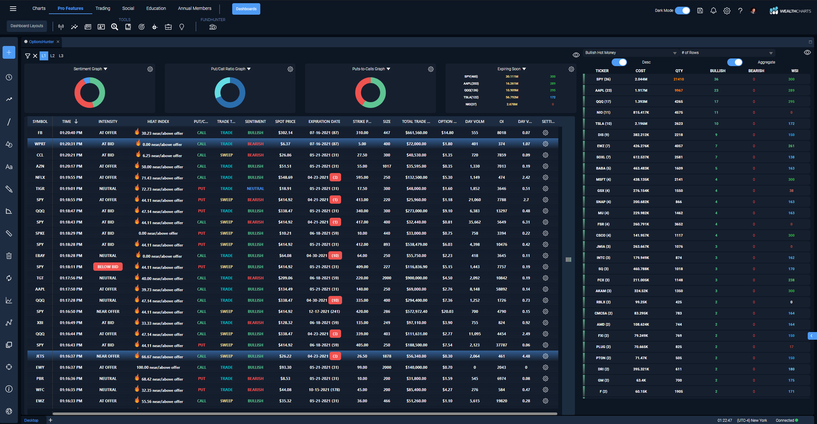Open the newspaper news tool
The image size is (817, 424).
[88, 27]
